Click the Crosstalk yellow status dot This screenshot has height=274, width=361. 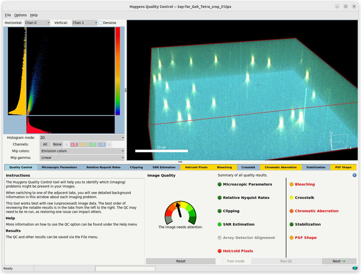point(292,198)
